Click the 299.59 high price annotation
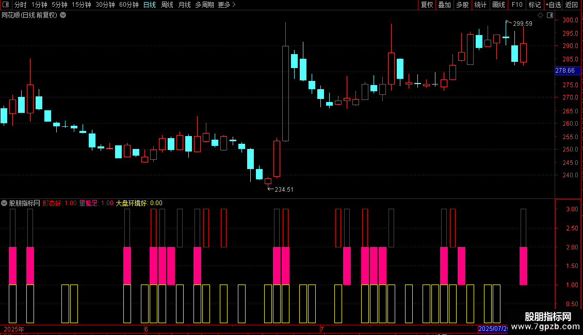This screenshot has height=335, width=583. pos(523,23)
